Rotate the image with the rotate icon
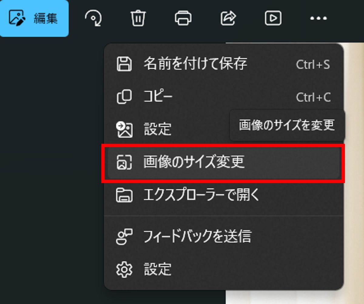The width and height of the screenshot is (364, 304). coord(93,18)
